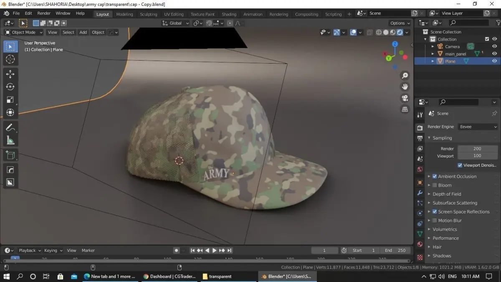This screenshot has width=501, height=282.
Task: Switch to the Modeling workspace tab
Action: [x=124, y=14]
